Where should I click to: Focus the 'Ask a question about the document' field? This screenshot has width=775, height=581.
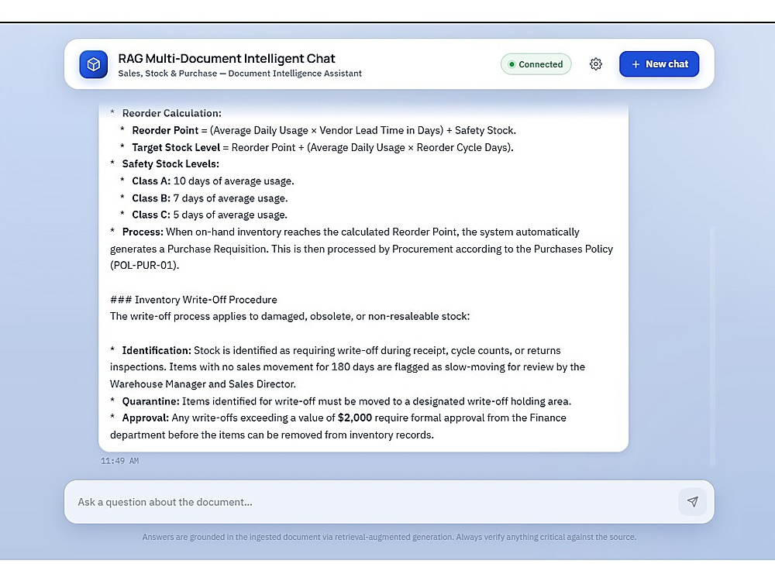(x=376, y=502)
